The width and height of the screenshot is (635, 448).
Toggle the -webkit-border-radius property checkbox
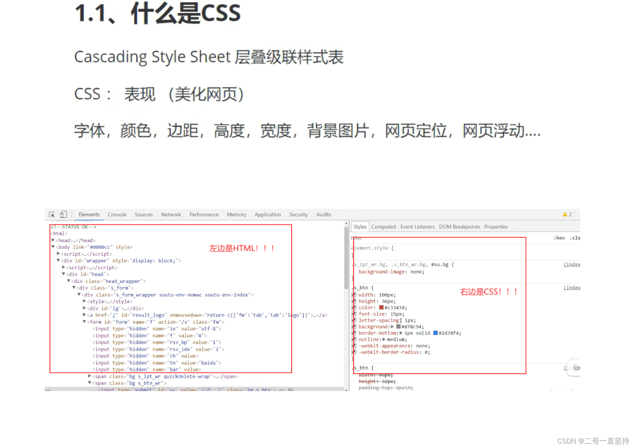pos(354,352)
